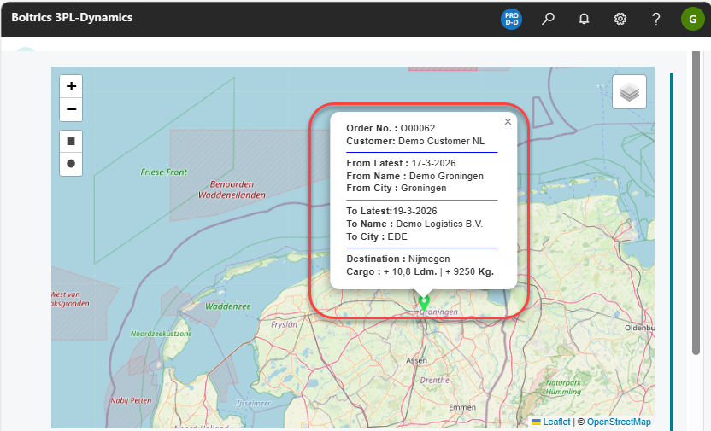Open the OpenStreetMap attribution link
Image resolution: width=711 pixels, height=431 pixels.
[x=618, y=422]
